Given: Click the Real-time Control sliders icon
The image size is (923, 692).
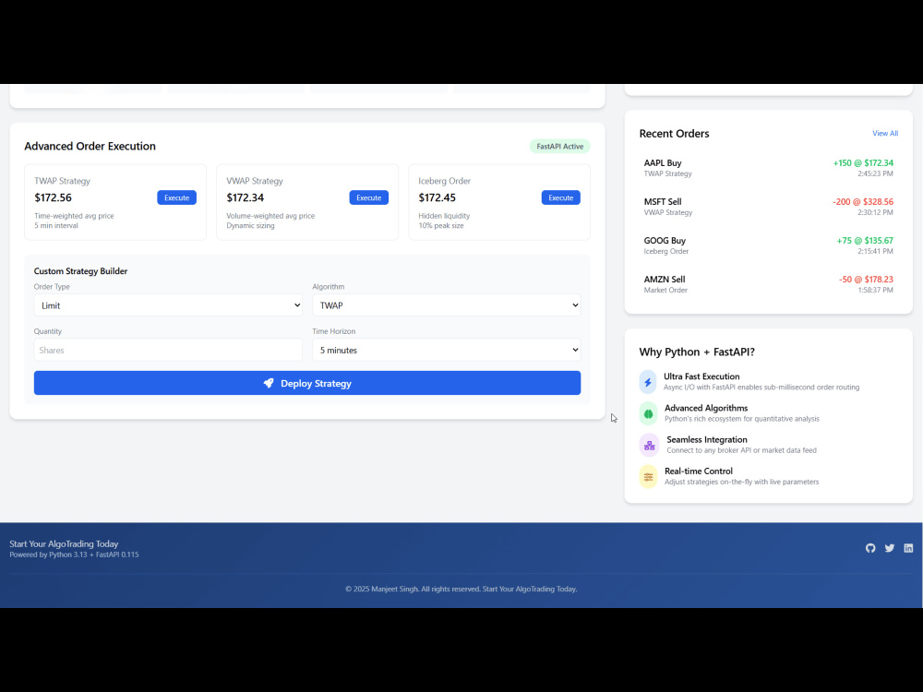Looking at the screenshot, I should pos(648,477).
